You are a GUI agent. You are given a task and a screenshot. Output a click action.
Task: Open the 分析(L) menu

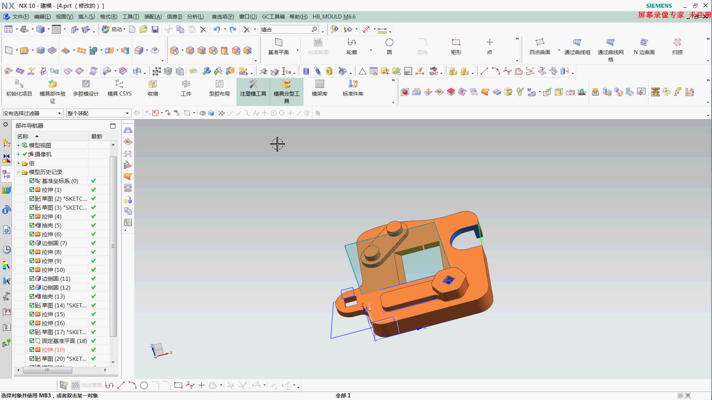pos(195,17)
